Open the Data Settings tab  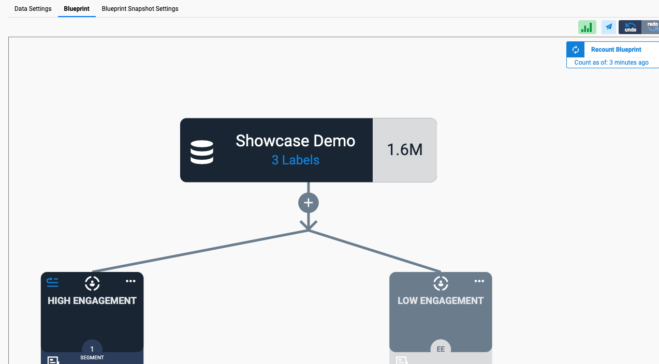point(33,9)
